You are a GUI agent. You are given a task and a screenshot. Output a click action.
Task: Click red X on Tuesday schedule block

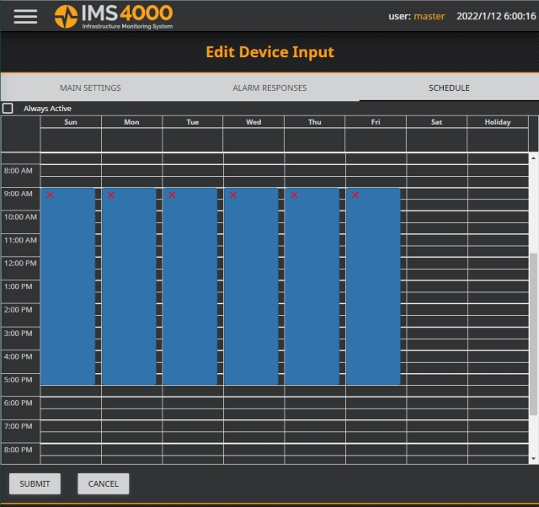tap(172, 195)
